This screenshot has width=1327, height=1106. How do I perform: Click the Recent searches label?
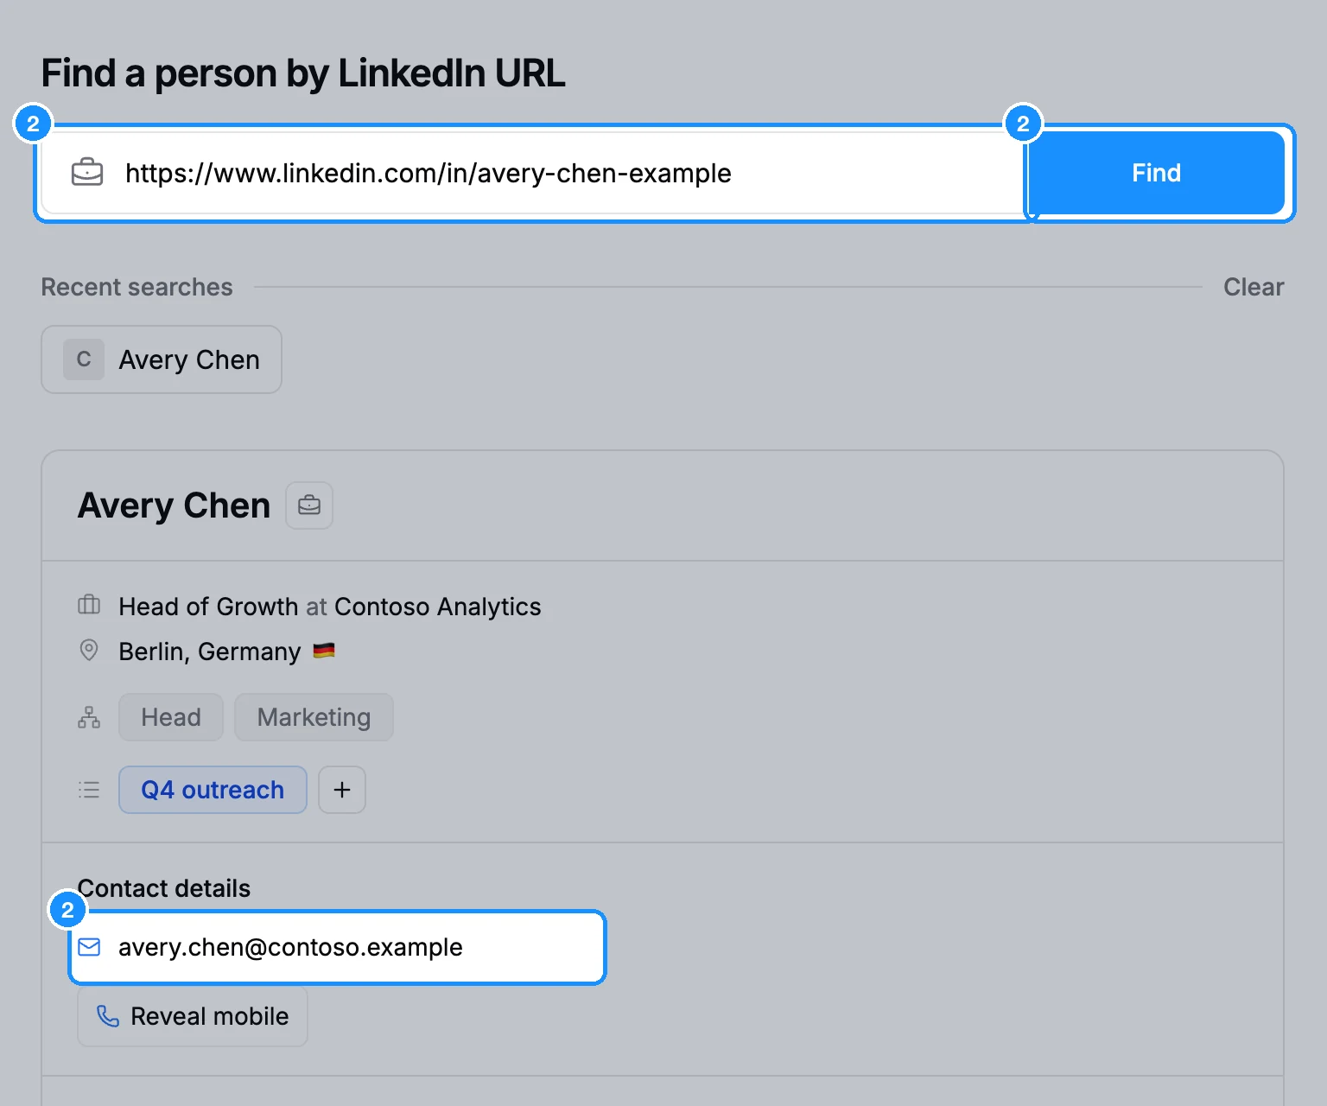[x=137, y=287]
